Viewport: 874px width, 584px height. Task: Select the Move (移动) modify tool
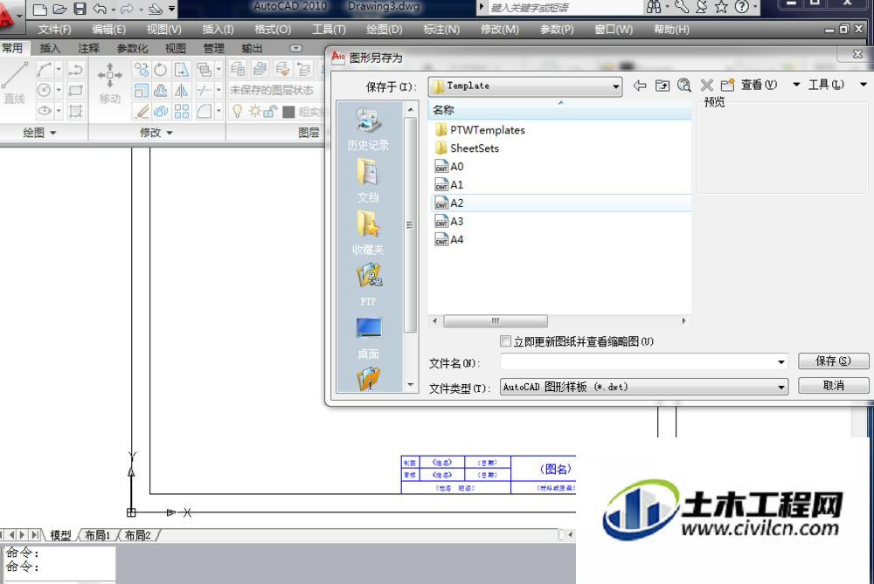pos(110,82)
